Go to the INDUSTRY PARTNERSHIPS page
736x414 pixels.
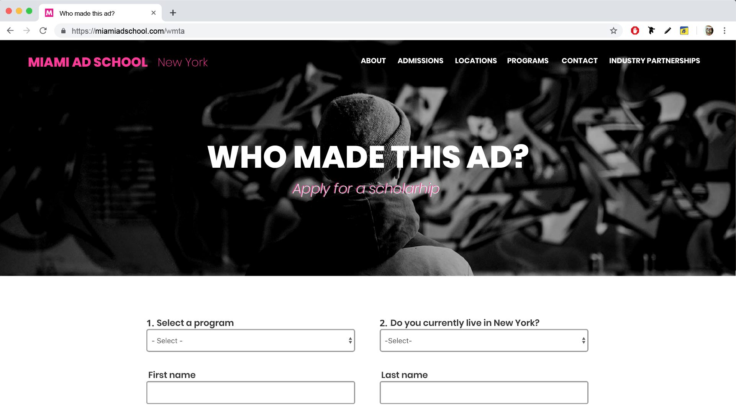pos(654,61)
